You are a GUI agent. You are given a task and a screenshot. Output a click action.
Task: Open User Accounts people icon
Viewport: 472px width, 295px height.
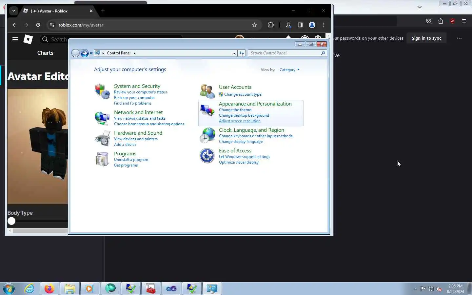[x=207, y=91]
